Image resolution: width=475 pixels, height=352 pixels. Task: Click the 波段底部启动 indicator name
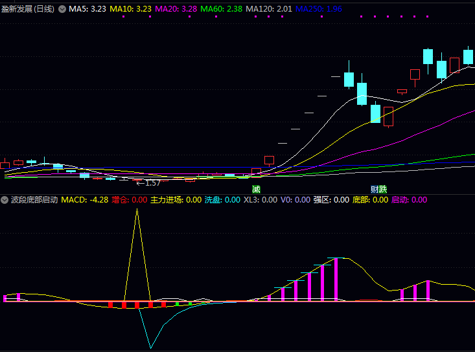pyautogui.click(x=34, y=200)
